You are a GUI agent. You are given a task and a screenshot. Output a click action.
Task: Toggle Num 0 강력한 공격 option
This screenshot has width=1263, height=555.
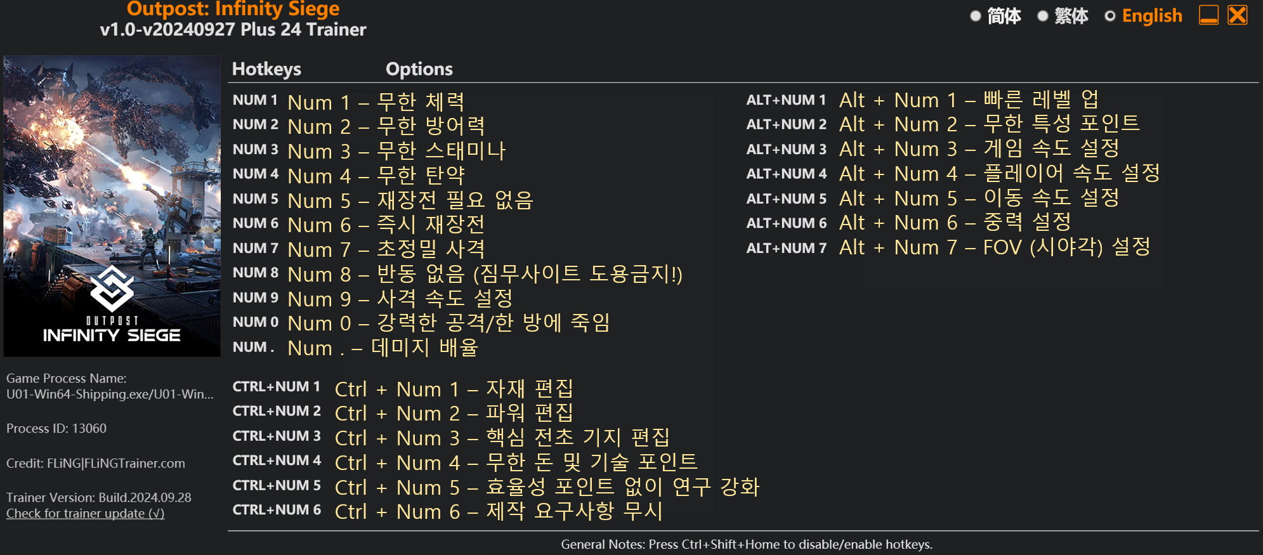point(448,323)
